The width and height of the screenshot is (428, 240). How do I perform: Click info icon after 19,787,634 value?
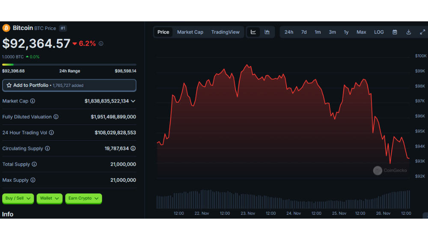click(x=133, y=149)
